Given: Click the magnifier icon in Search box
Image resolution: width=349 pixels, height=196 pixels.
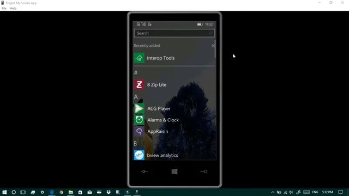Looking at the screenshot, I should (x=210, y=33).
